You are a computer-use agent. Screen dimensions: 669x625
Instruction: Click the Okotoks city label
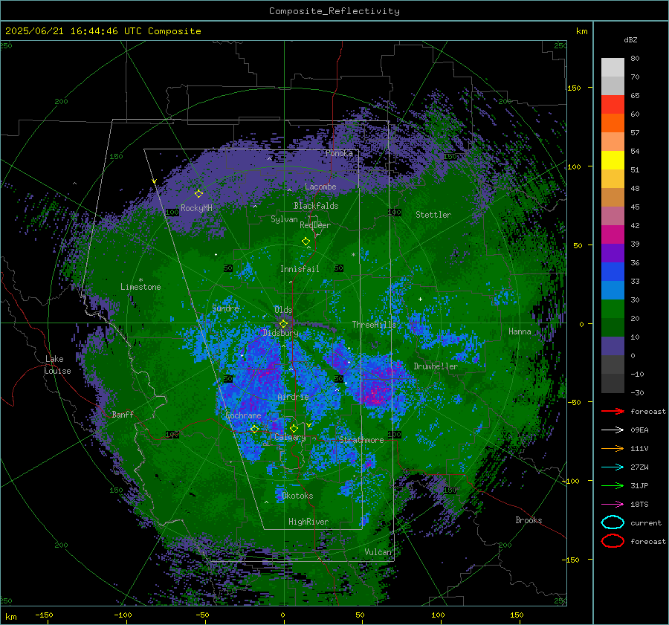click(297, 496)
